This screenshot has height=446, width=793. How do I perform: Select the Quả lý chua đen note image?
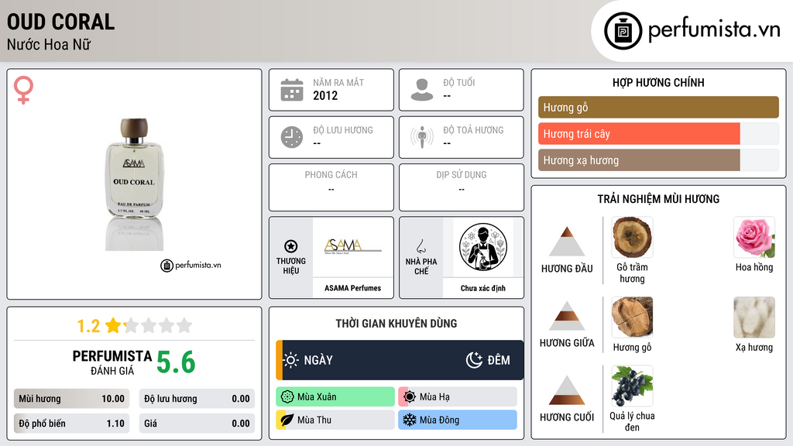tap(632, 386)
